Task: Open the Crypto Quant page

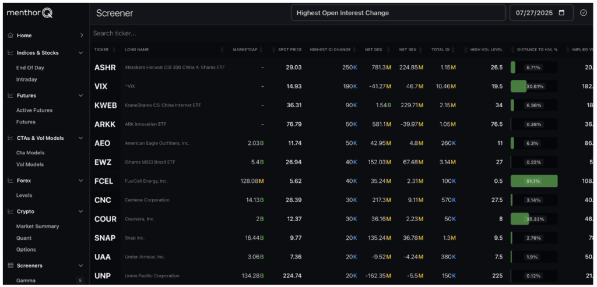Action: pyautogui.click(x=24, y=238)
